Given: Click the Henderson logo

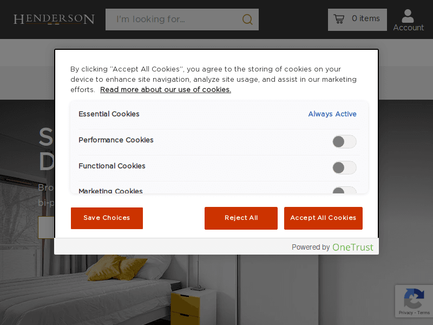Looking at the screenshot, I should pyautogui.click(x=54, y=19).
